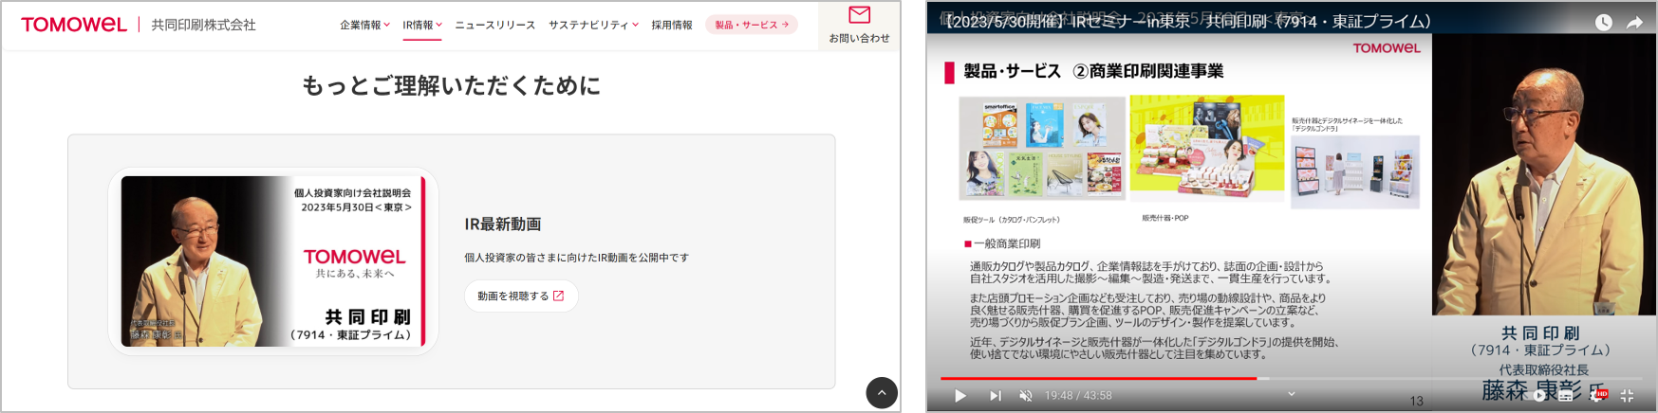Open the 企業情報 dropdown menu
1658x413 pixels.
tap(365, 25)
